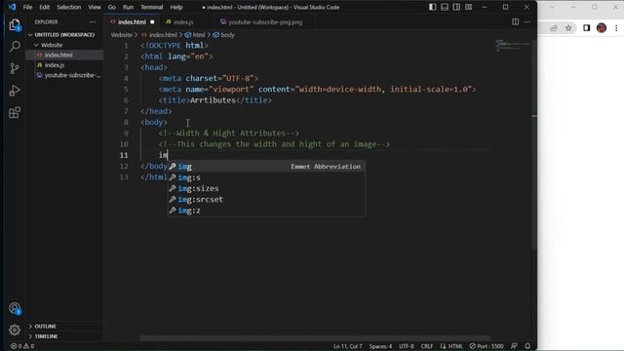Open the Search view icon
This screenshot has width=624, height=351.
click(15, 47)
